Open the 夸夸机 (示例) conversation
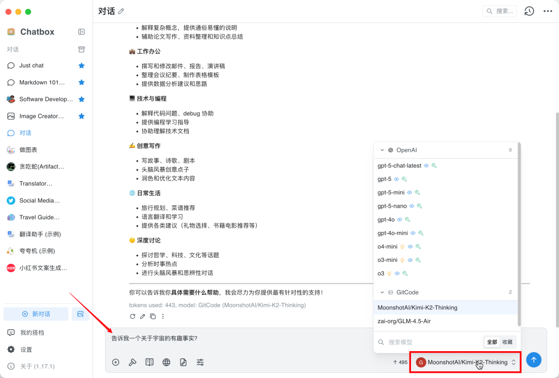The width and height of the screenshot is (559, 378). (46, 251)
